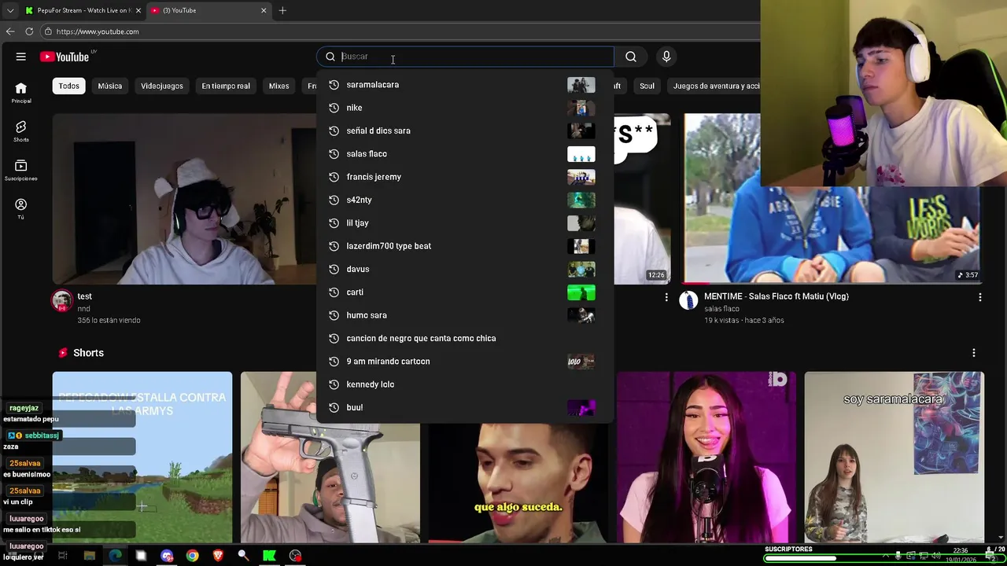Select the Videojuegos filter chip
Screen dimensions: 1007x566
coord(162,86)
